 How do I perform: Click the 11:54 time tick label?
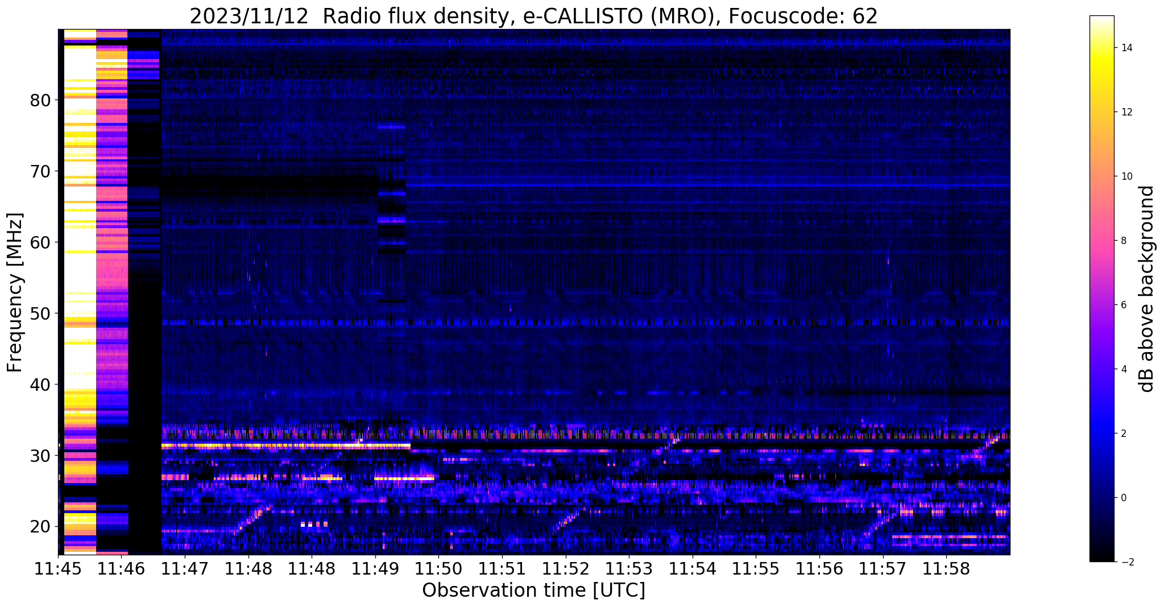[692, 569]
